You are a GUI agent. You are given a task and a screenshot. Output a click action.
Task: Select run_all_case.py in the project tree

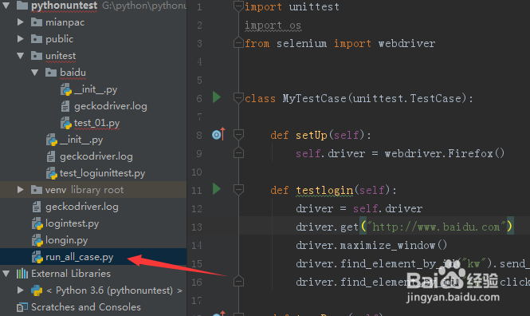pos(80,257)
